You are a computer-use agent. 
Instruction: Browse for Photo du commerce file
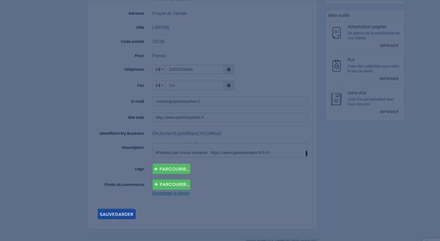[x=171, y=185]
